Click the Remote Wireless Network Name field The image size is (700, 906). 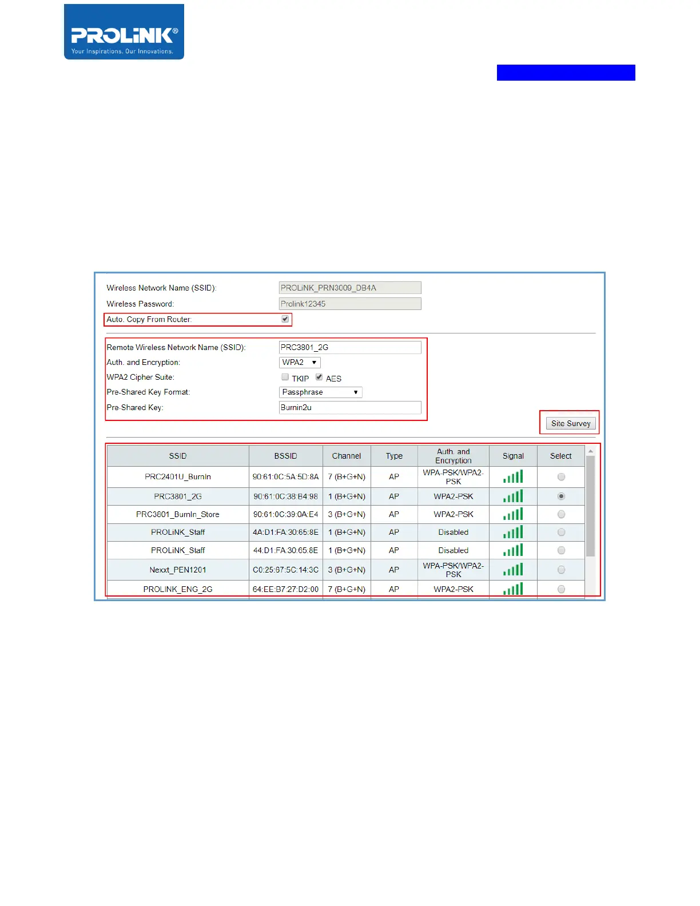click(x=350, y=347)
